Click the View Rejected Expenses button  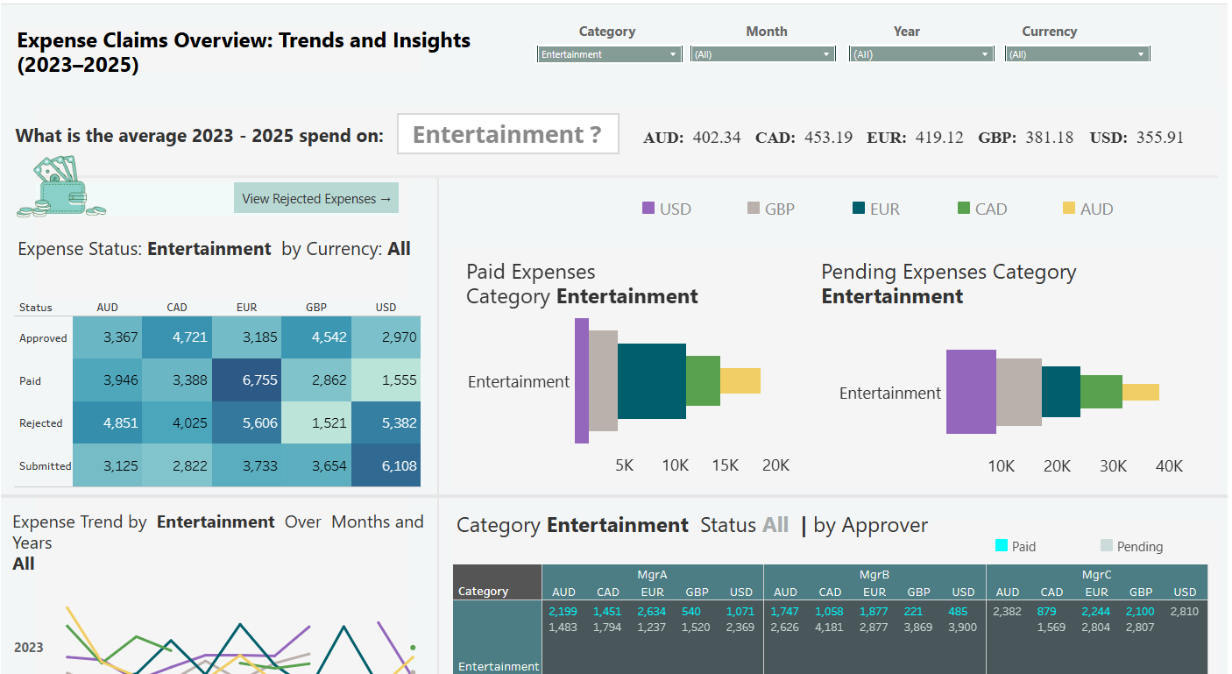tap(316, 198)
